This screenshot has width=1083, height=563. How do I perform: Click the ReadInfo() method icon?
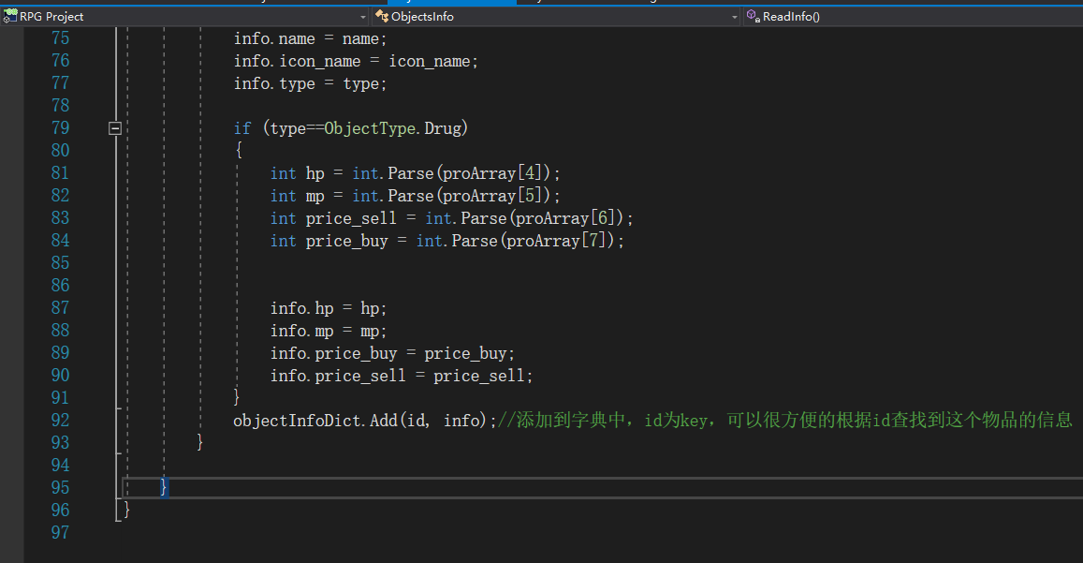pos(753,16)
